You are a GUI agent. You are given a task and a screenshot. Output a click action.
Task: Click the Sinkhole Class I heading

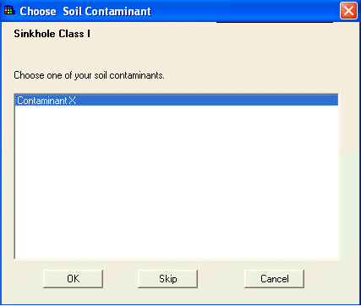[x=52, y=34]
